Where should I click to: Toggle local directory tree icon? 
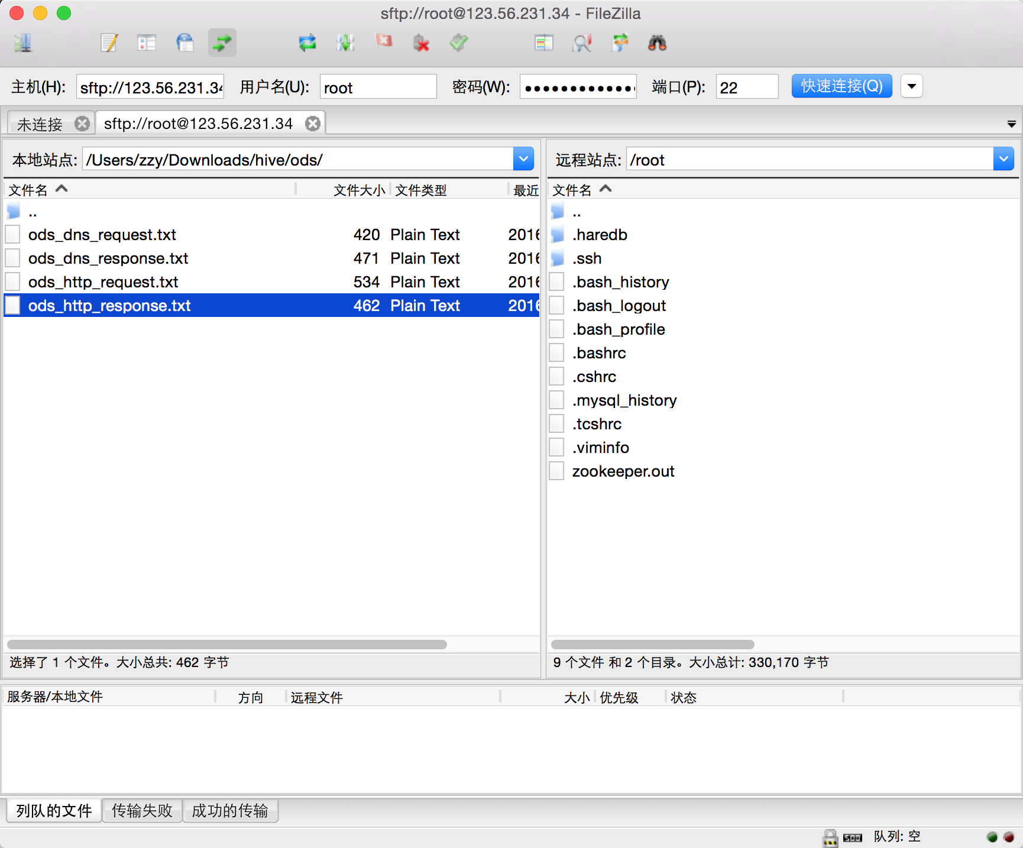click(147, 43)
